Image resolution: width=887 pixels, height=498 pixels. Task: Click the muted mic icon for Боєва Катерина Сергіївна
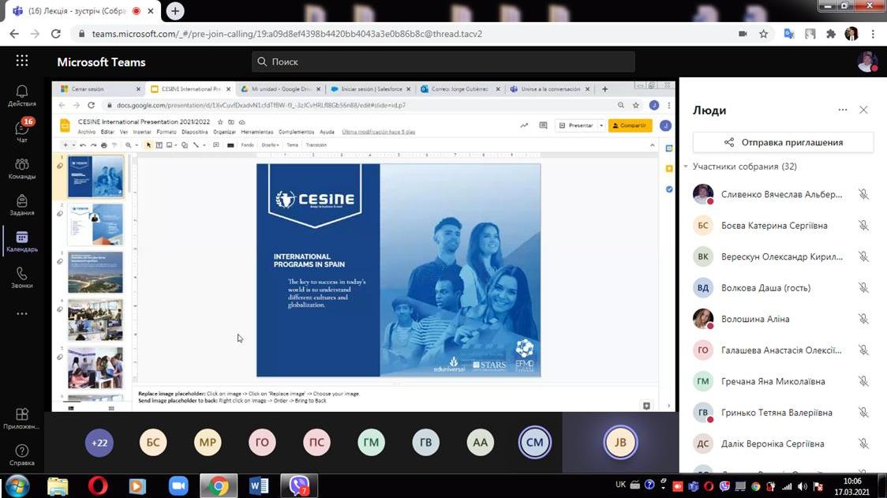863,225
